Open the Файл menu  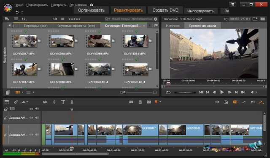coord(19,5)
